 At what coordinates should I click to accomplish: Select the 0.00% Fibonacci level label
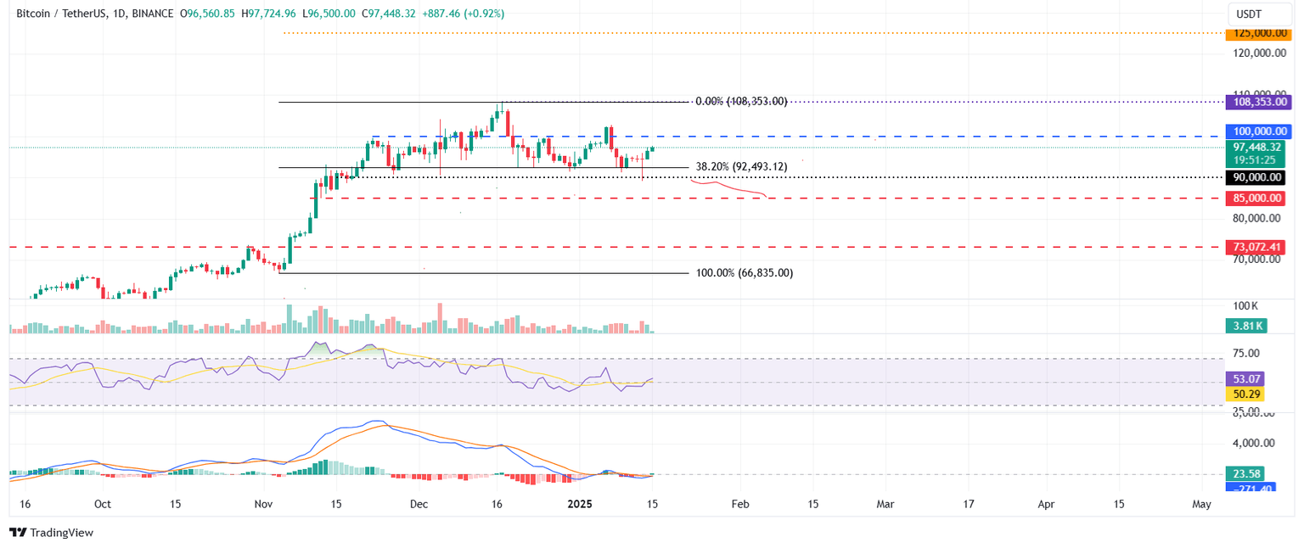coord(741,101)
